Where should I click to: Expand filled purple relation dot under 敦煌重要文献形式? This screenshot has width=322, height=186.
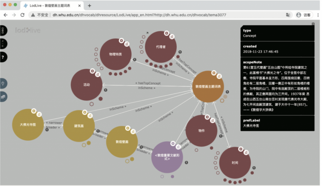[x=172, y=176]
